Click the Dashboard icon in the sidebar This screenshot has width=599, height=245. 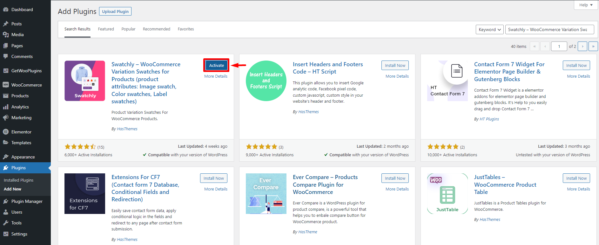(6, 10)
